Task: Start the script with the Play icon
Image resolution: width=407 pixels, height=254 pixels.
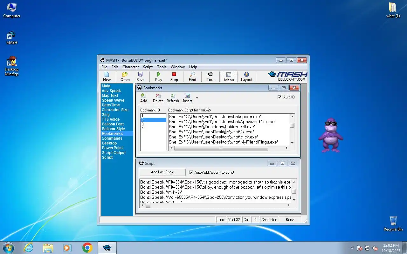Action: (159, 77)
